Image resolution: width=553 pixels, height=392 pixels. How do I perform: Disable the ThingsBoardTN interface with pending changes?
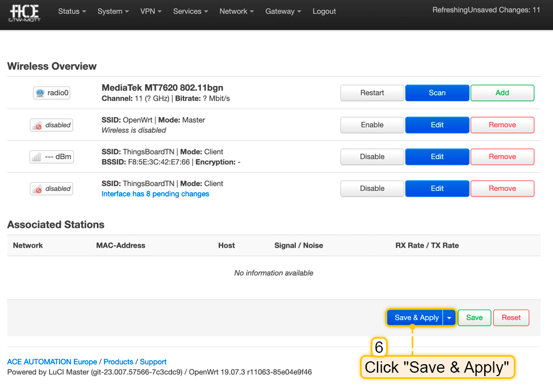372,189
